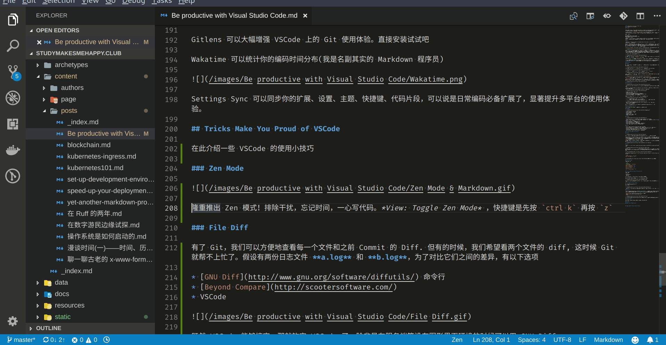This screenshot has width=666, height=345.
Task: Open kubernetes-ingress.md file
Action: [x=90, y=157]
